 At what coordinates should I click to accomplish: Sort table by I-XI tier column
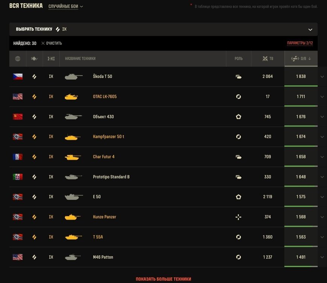point(51,59)
